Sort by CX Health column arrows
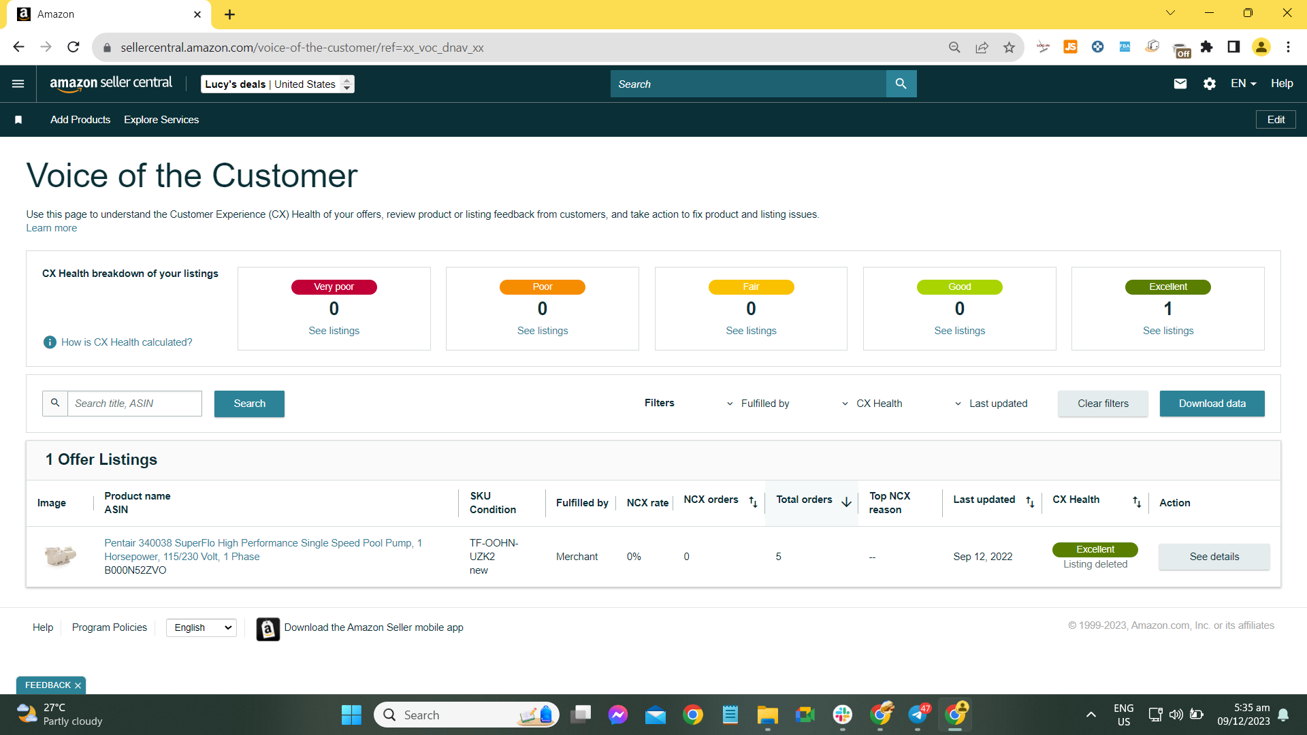The width and height of the screenshot is (1307, 735). click(x=1137, y=502)
